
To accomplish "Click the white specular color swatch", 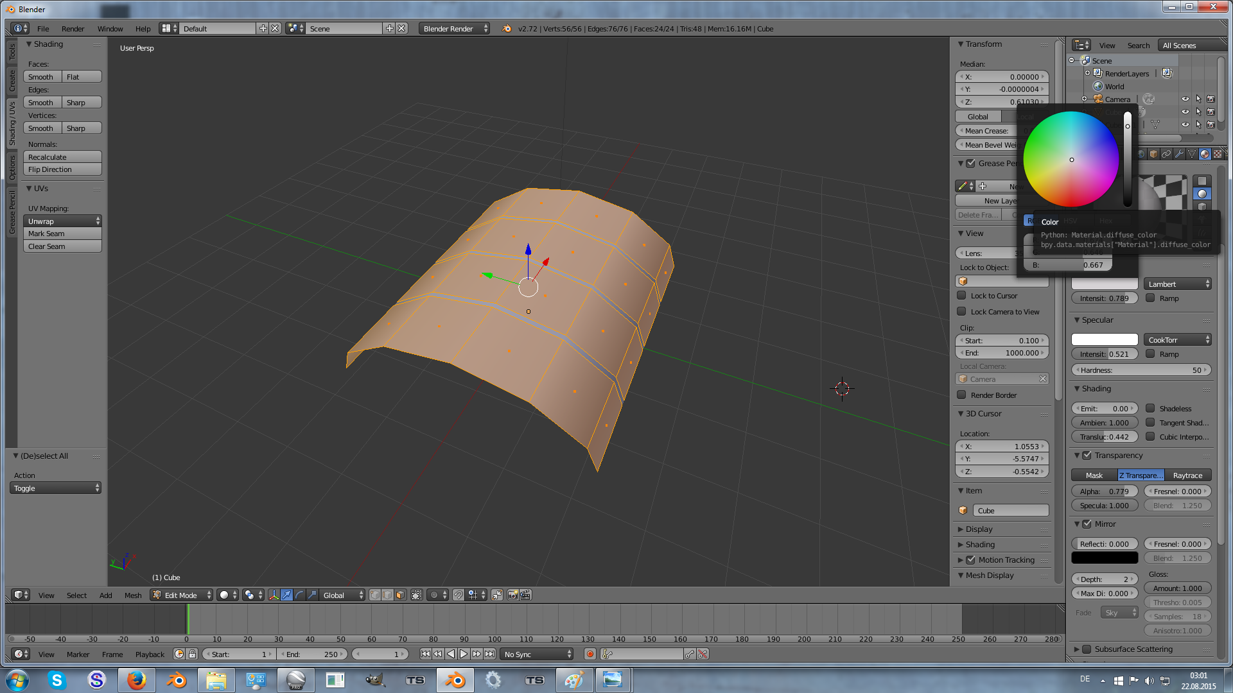I will coord(1104,340).
